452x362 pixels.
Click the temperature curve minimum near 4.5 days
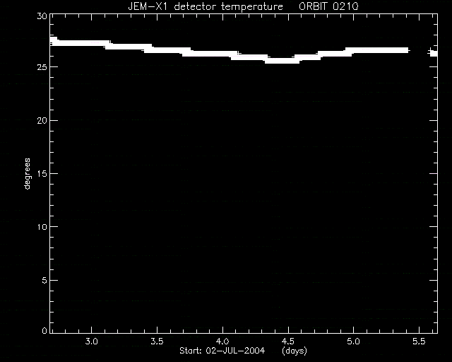[x=282, y=61]
